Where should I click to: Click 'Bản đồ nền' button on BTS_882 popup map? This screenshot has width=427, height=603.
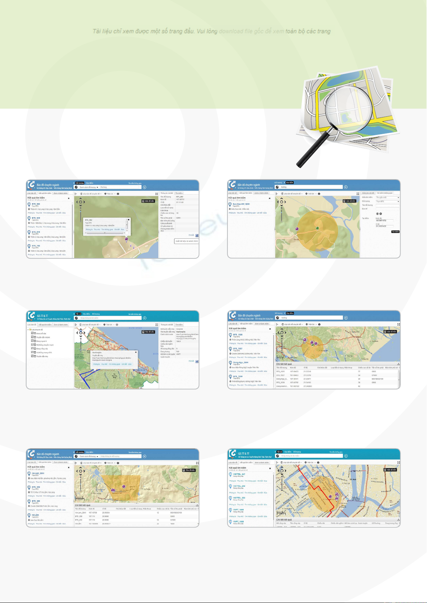pyautogui.click(x=148, y=201)
